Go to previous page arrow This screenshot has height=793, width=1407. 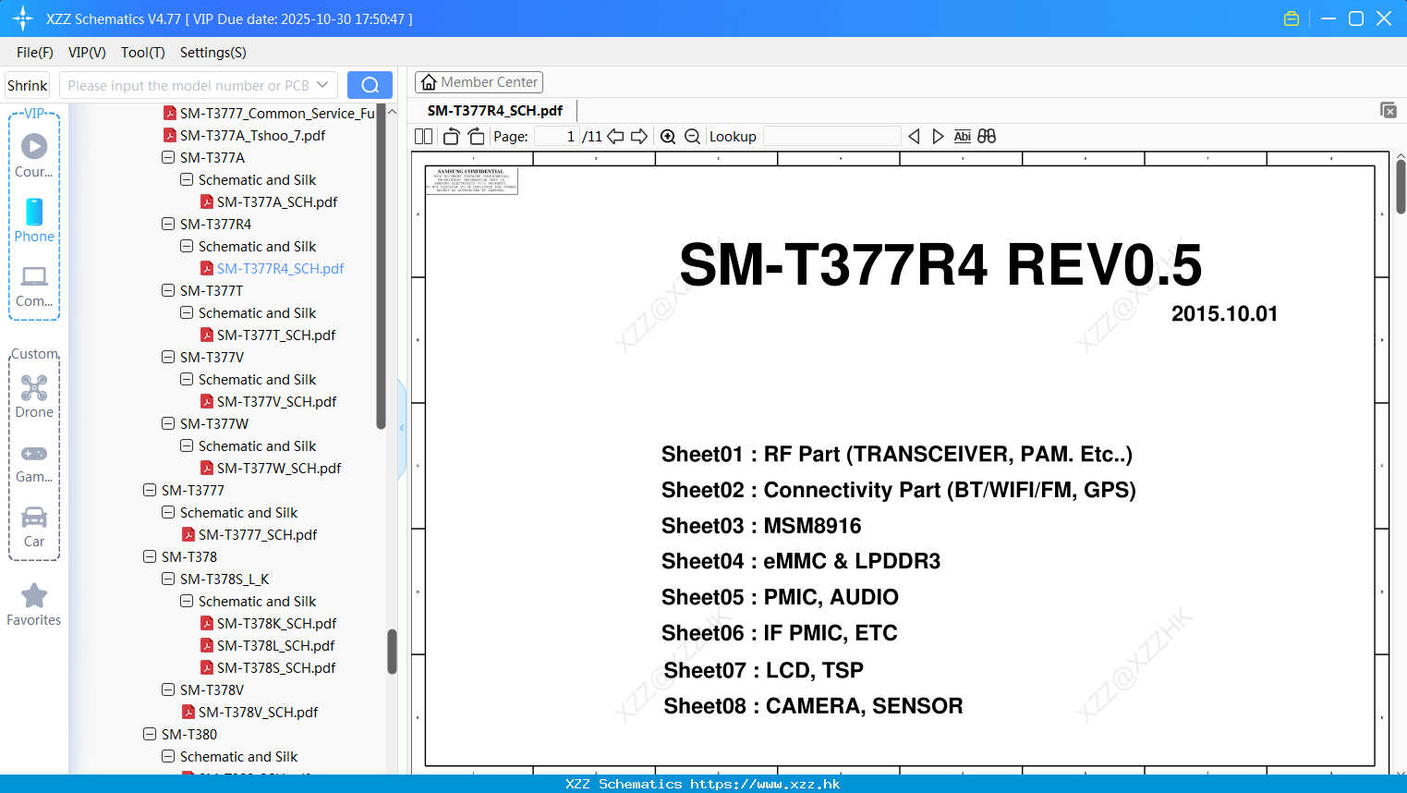615,136
